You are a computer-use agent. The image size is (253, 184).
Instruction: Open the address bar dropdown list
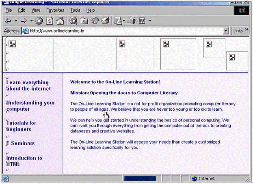click(226, 31)
